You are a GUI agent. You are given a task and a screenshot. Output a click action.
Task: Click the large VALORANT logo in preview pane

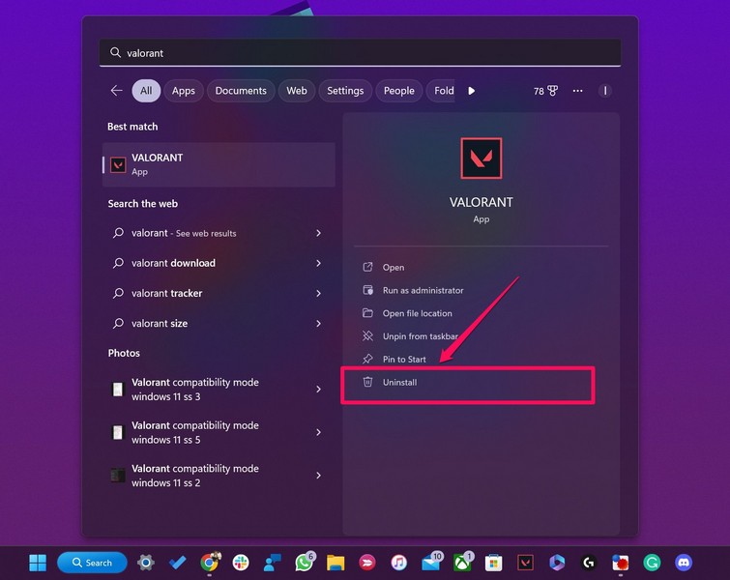coord(482,159)
